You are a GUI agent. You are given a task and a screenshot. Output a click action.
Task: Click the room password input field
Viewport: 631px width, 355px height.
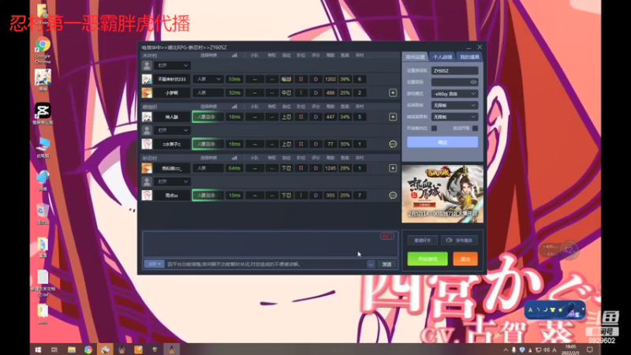[455, 82]
